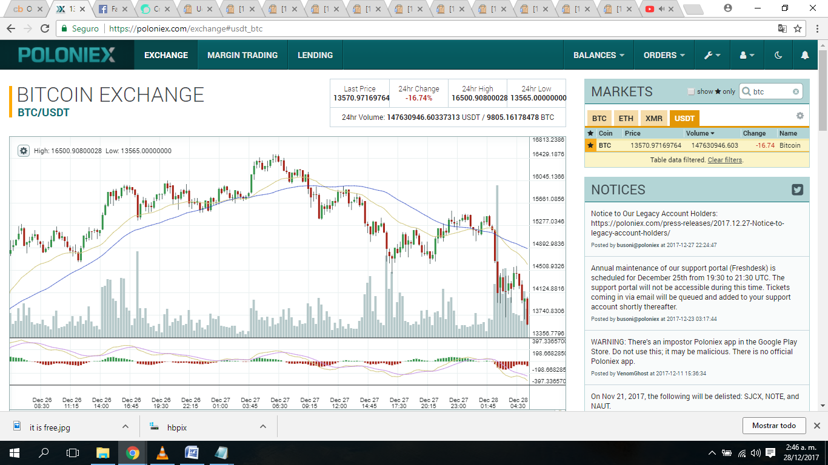The width and height of the screenshot is (828, 465).
Task: Open Task View on taskbar
Action: coord(73,453)
